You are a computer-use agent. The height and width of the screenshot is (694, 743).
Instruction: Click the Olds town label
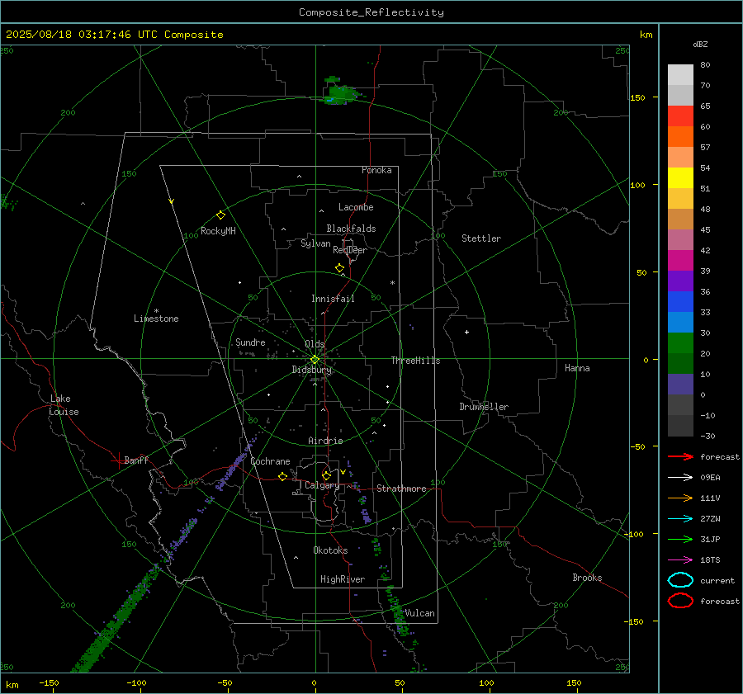coord(315,344)
